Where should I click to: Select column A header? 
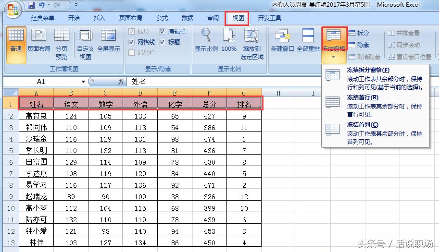click(x=36, y=93)
